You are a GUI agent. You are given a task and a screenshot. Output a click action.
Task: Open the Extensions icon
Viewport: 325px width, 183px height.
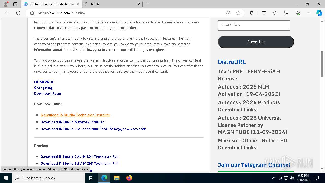point(252,13)
